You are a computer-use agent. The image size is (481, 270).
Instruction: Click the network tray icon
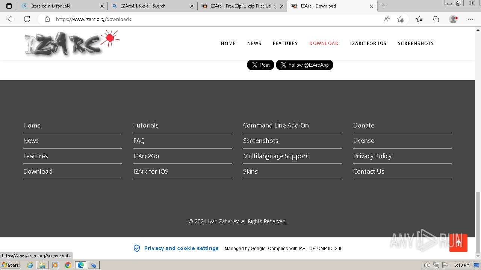pos(436,265)
